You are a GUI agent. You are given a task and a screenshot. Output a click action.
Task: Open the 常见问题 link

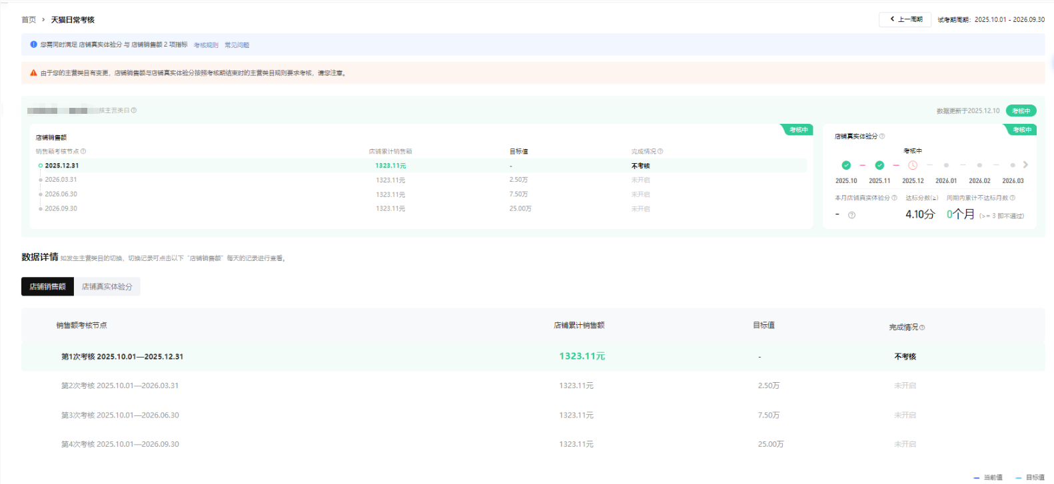pyautogui.click(x=237, y=45)
